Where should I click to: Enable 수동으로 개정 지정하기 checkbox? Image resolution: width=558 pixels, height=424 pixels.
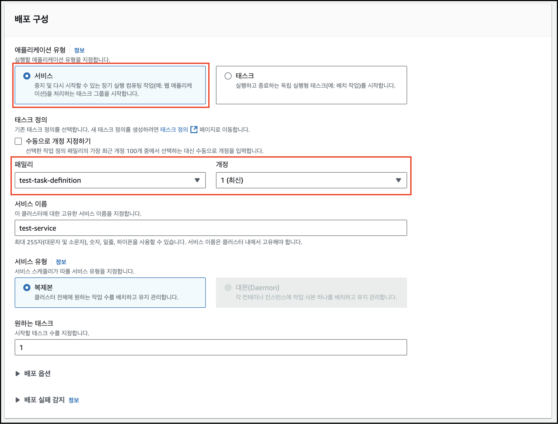[x=18, y=141]
